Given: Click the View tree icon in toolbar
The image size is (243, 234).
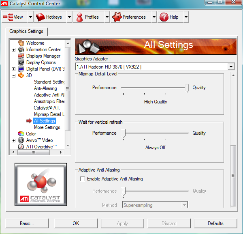Looking at the screenshot, I should point(8,17).
